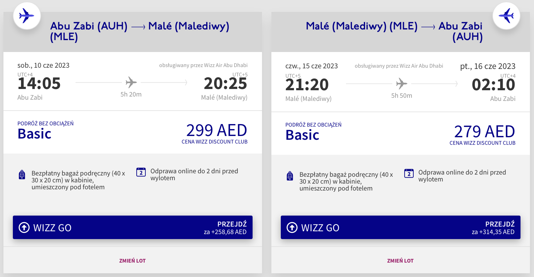Click the 14:05 departure time

point(39,83)
